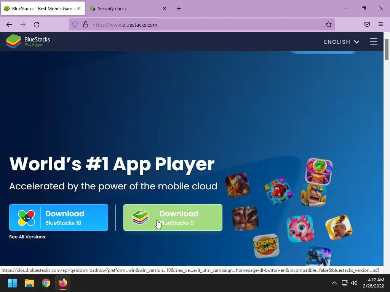The width and height of the screenshot is (390, 292).
Task: Go back using the browser back arrow
Action: click(x=9, y=25)
